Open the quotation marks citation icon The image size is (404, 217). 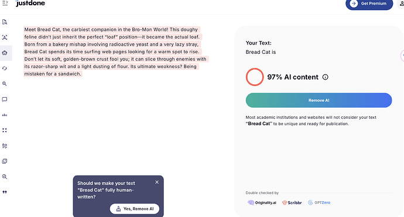coord(5,192)
